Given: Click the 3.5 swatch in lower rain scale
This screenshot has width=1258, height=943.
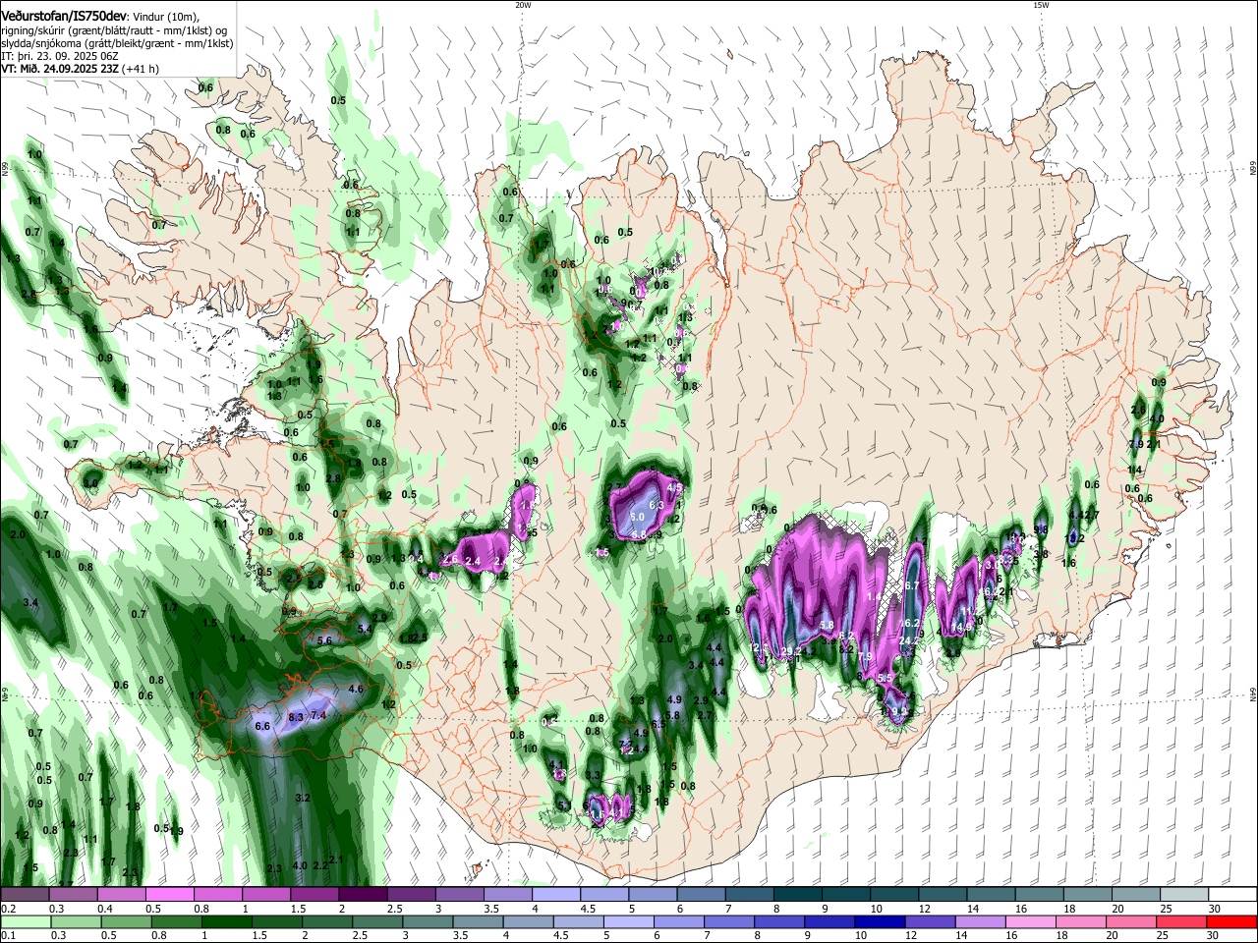Looking at the screenshot, I should pyautogui.click(x=478, y=921).
